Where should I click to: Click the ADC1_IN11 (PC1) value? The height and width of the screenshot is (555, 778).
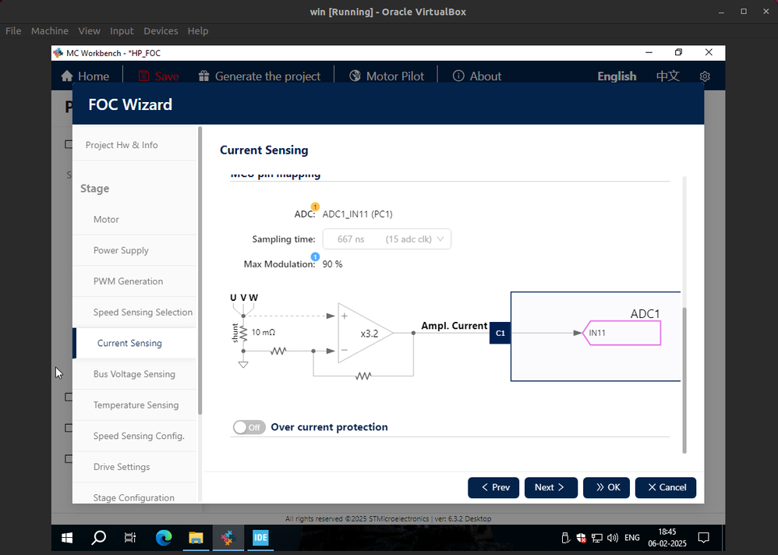click(357, 214)
